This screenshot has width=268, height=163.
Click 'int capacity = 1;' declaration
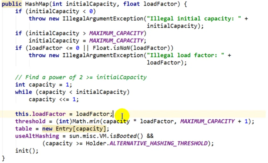(43, 84)
